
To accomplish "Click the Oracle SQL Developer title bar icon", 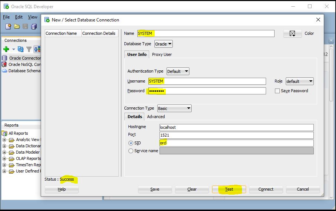I will [6, 6].
